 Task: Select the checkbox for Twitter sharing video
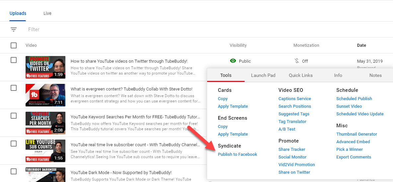coord(14,60)
